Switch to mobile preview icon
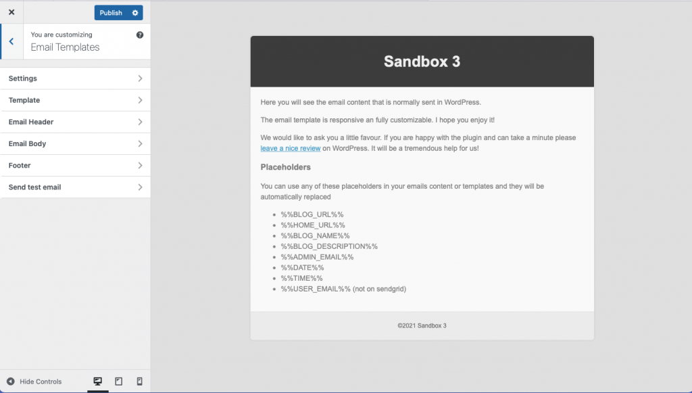The image size is (692, 393). point(139,381)
